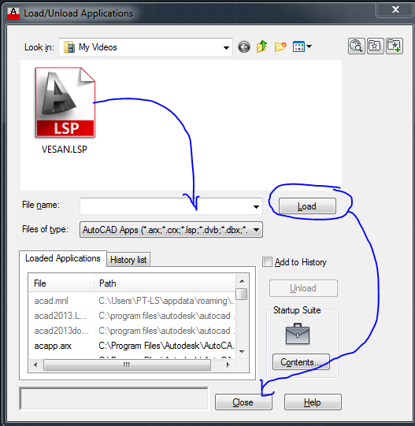Click the Locate favorites folder icon

coord(375,46)
